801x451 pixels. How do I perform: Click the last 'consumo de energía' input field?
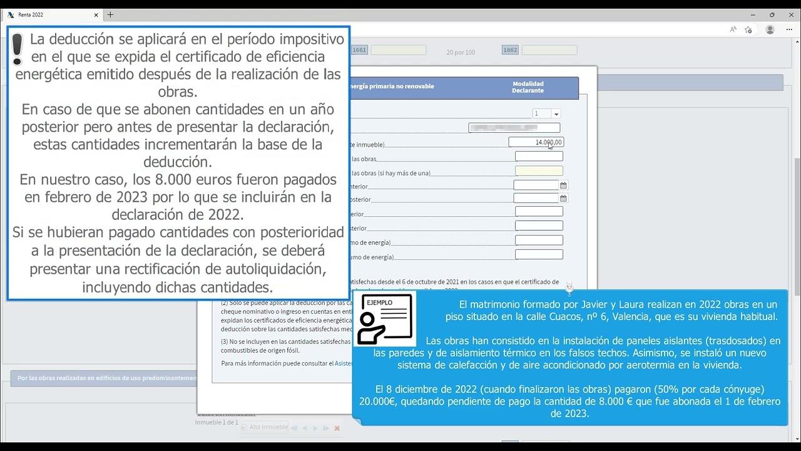point(539,255)
